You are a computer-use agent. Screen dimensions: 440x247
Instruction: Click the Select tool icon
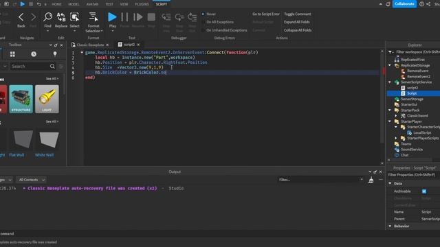coord(74,17)
